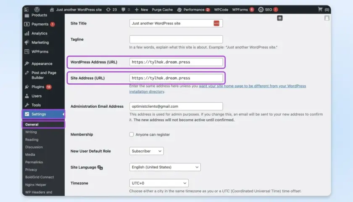Click the Post and Page Builder pencil icon
The height and width of the screenshot is (202, 353).
tap(27, 73)
